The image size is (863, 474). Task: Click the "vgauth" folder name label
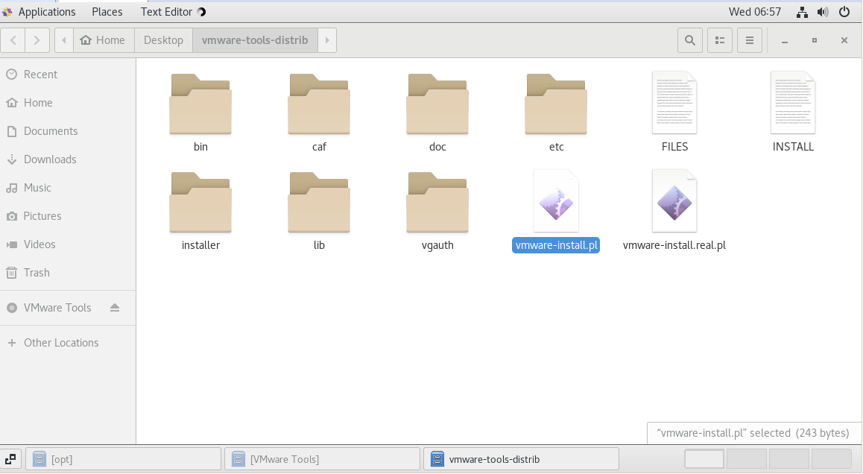pos(437,245)
